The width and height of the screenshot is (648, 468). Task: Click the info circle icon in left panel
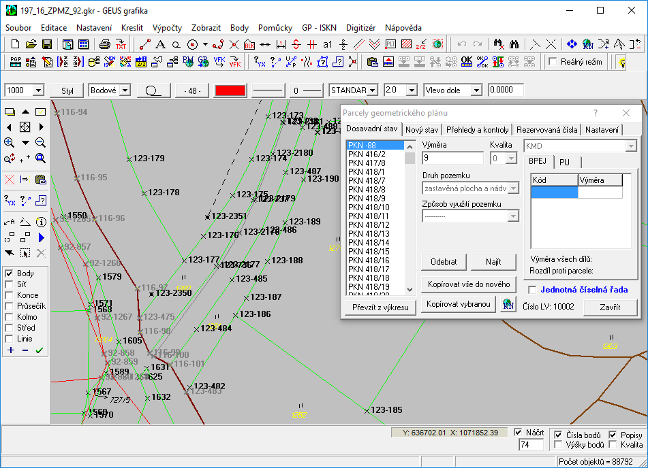click(x=40, y=222)
